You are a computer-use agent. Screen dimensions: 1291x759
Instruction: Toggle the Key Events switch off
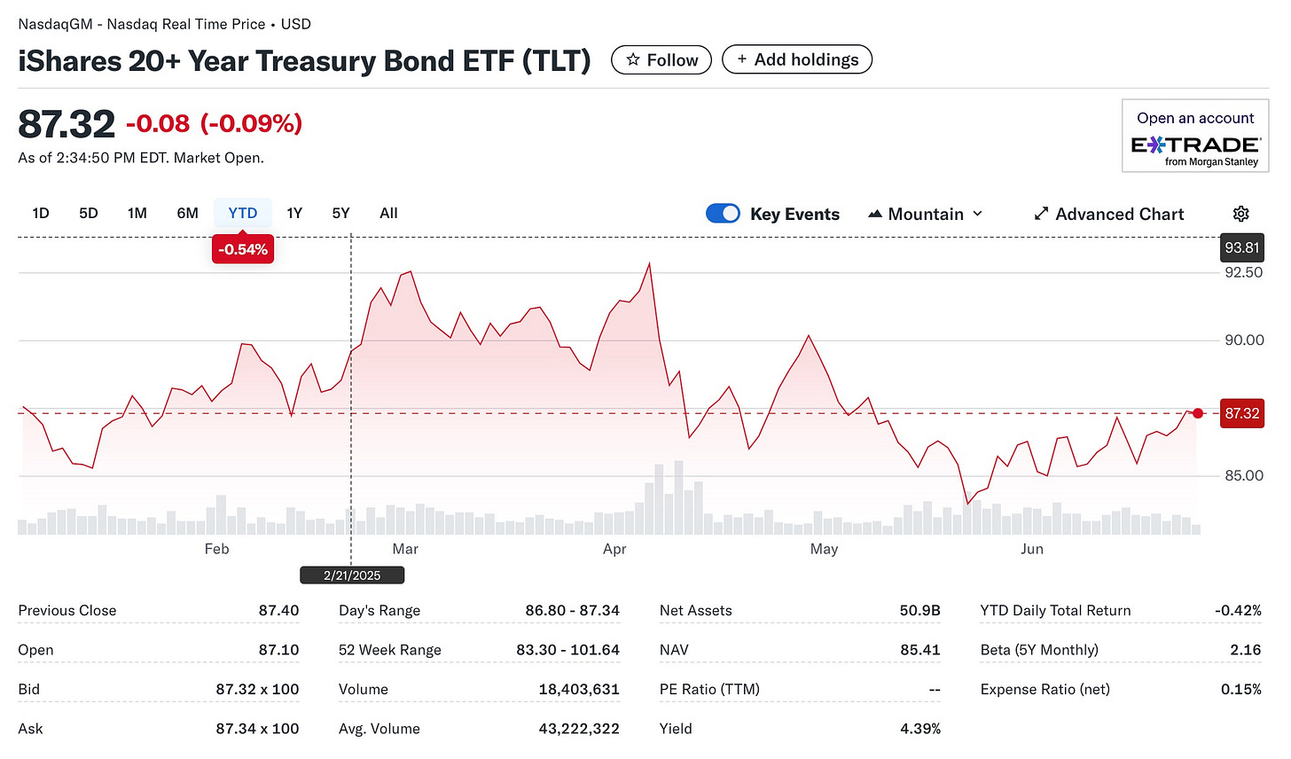tap(723, 214)
